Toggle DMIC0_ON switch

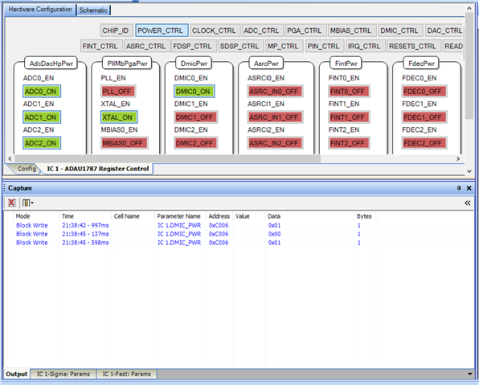click(x=194, y=92)
